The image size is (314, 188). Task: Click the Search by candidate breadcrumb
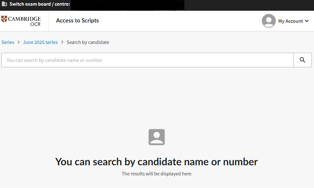point(88,42)
